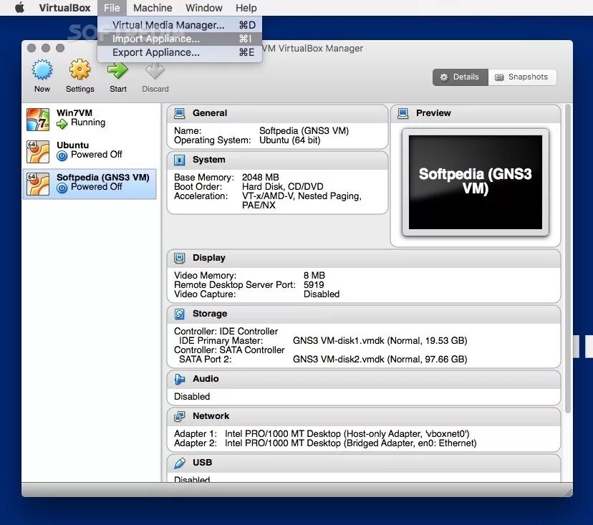Image resolution: width=593 pixels, height=525 pixels.
Task: Open the USB section header link
Action: point(202,463)
